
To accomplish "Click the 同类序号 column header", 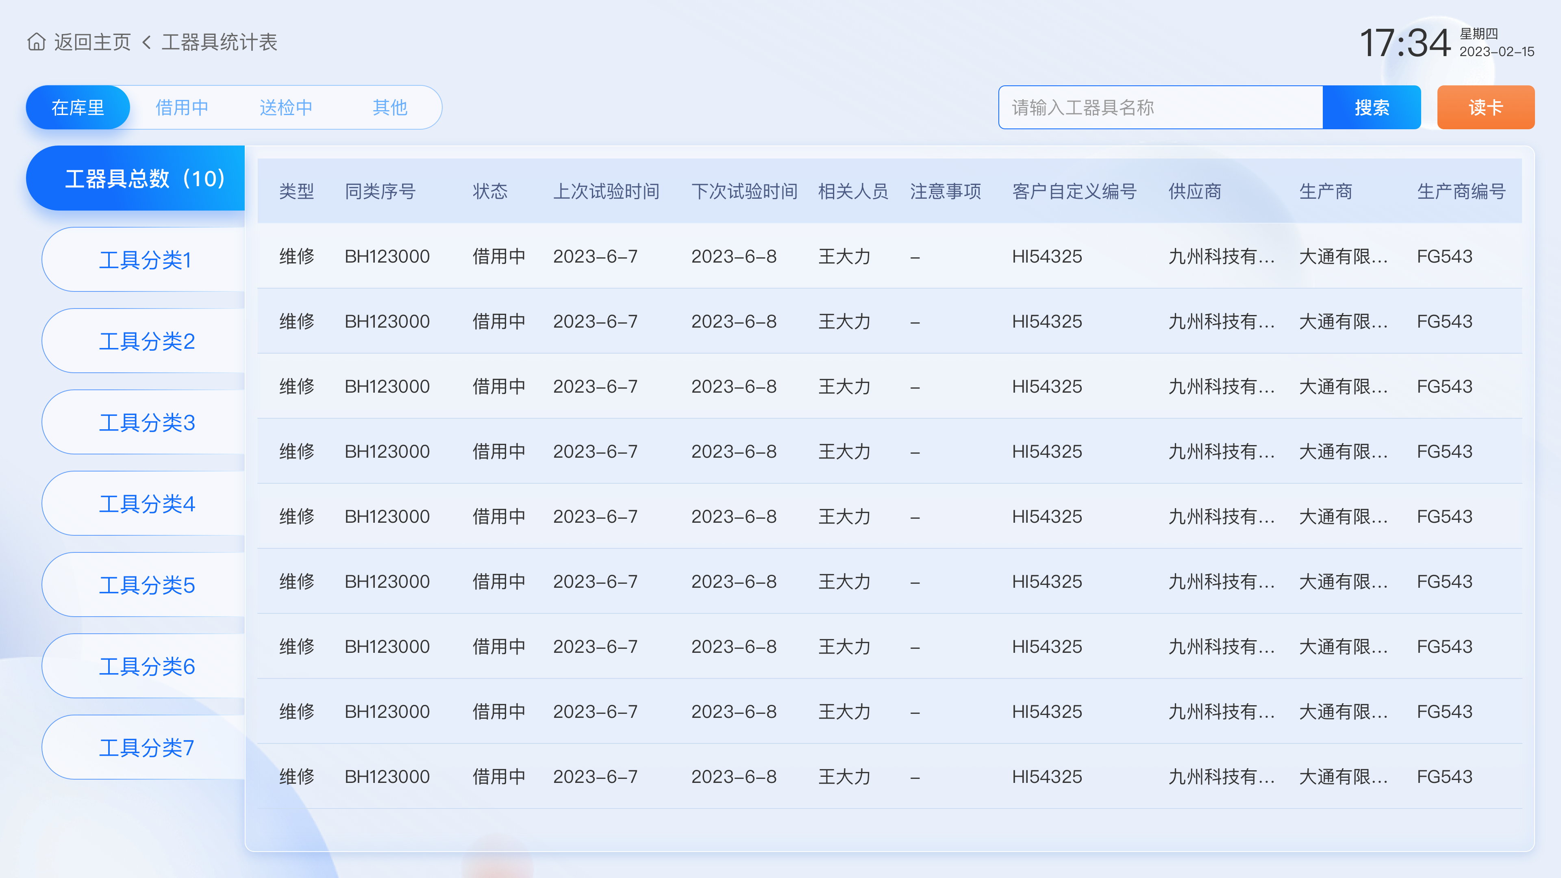I will pyautogui.click(x=380, y=191).
